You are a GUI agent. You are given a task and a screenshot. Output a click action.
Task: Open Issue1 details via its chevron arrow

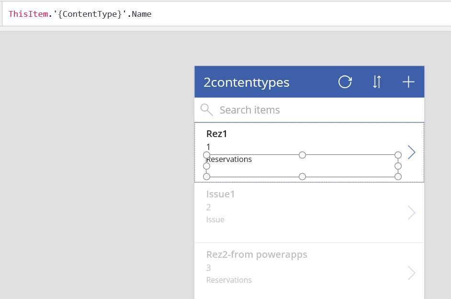(412, 213)
